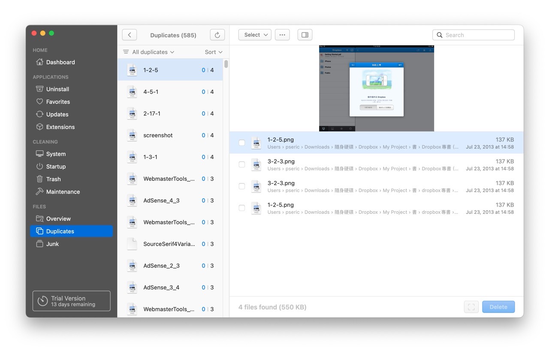Open the Duplicates section
The width and height of the screenshot is (549, 348).
(71, 231)
